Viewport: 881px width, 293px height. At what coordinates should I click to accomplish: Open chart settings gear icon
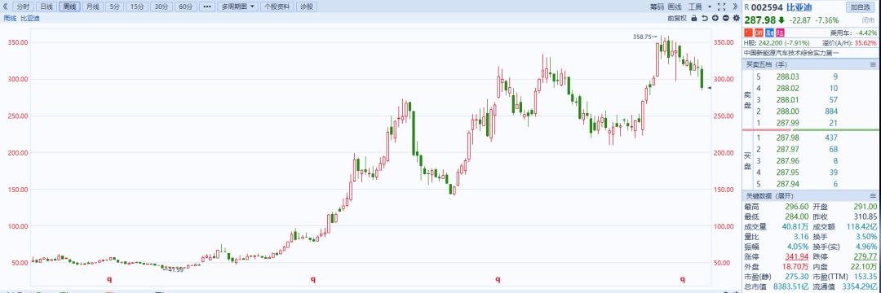click(x=736, y=18)
